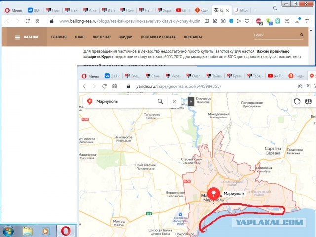Switch to the Yandex кудин tab in back window

coord(202,10)
